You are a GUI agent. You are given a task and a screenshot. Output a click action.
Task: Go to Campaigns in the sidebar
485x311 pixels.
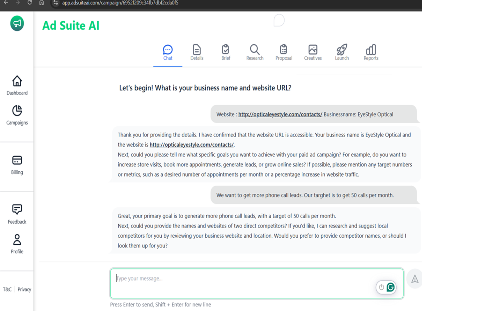tap(17, 115)
